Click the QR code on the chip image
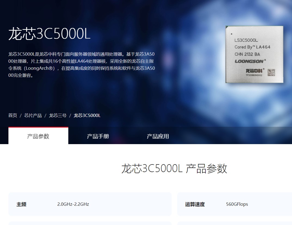 click(271, 71)
